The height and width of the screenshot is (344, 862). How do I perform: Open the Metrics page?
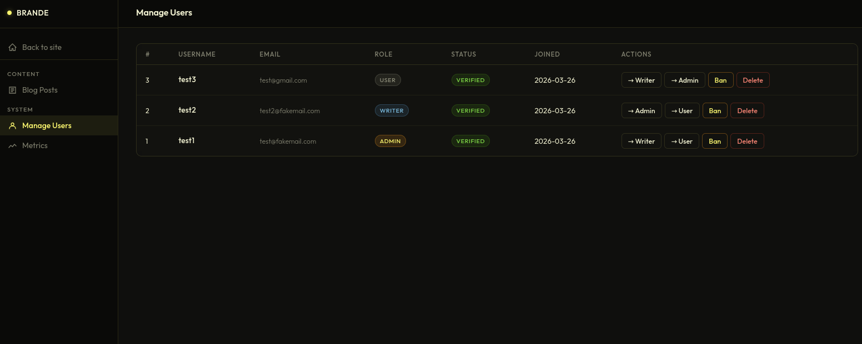[x=34, y=145]
